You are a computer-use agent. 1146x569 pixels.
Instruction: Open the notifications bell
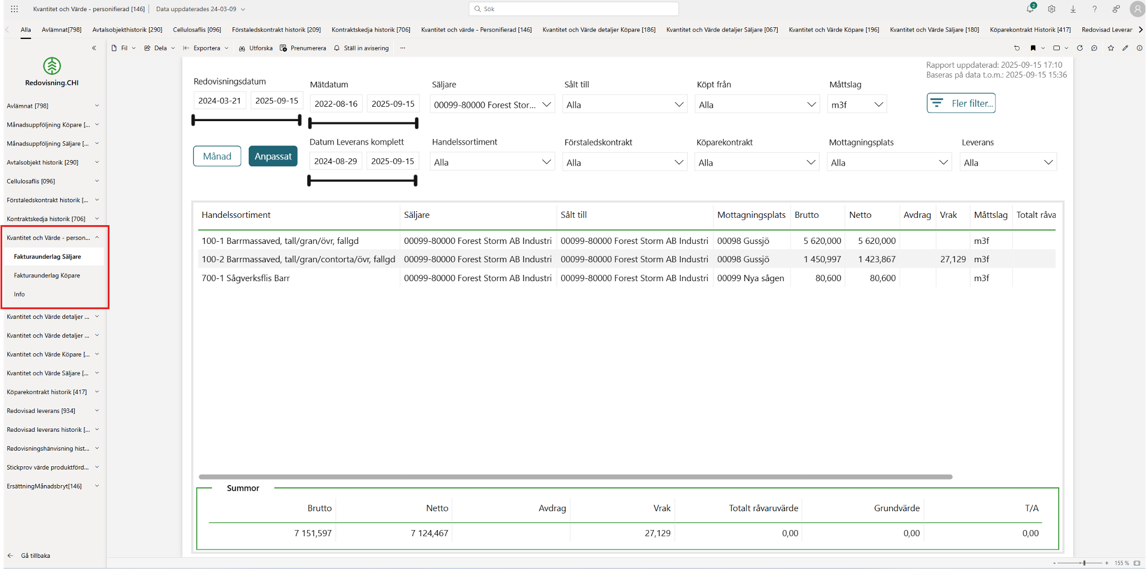click(1030, 9)
